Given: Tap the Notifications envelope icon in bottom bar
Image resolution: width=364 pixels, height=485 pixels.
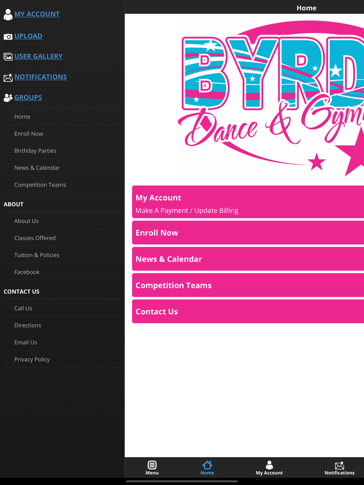Looking at the screenshot, I should point(340,465).
